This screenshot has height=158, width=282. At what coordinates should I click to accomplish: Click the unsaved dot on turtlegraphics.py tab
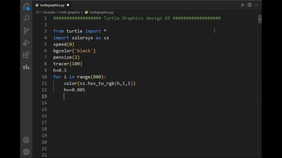(68, 5)
